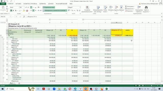Switch to the ФОРМУЛЫ tab
The height and width of the screenshot is (91, 163).
[43, 4]
